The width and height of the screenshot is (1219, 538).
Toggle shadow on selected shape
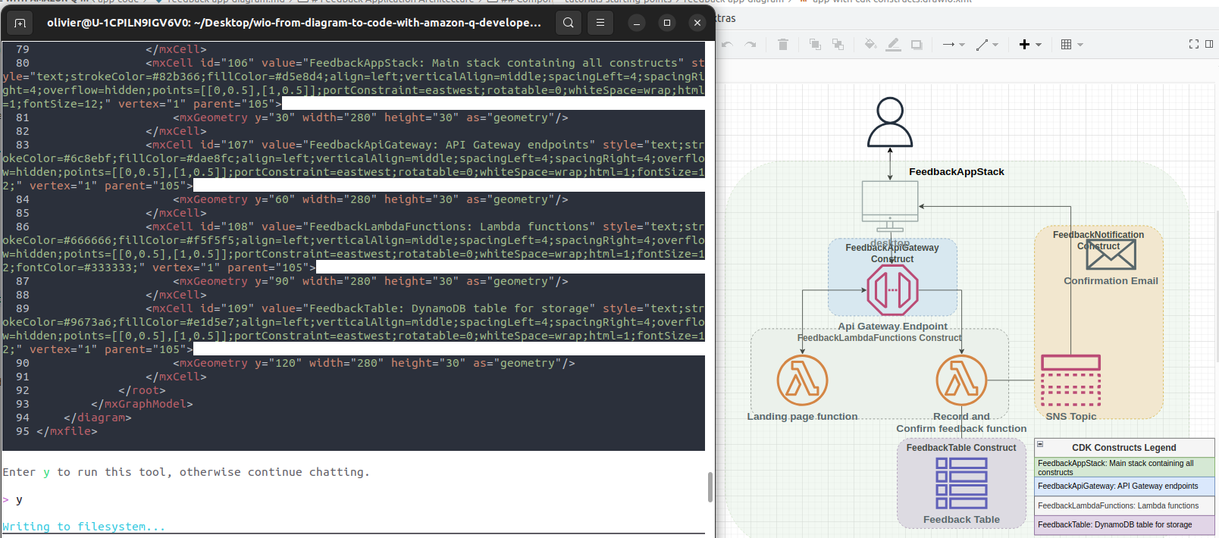click(917, 45)
